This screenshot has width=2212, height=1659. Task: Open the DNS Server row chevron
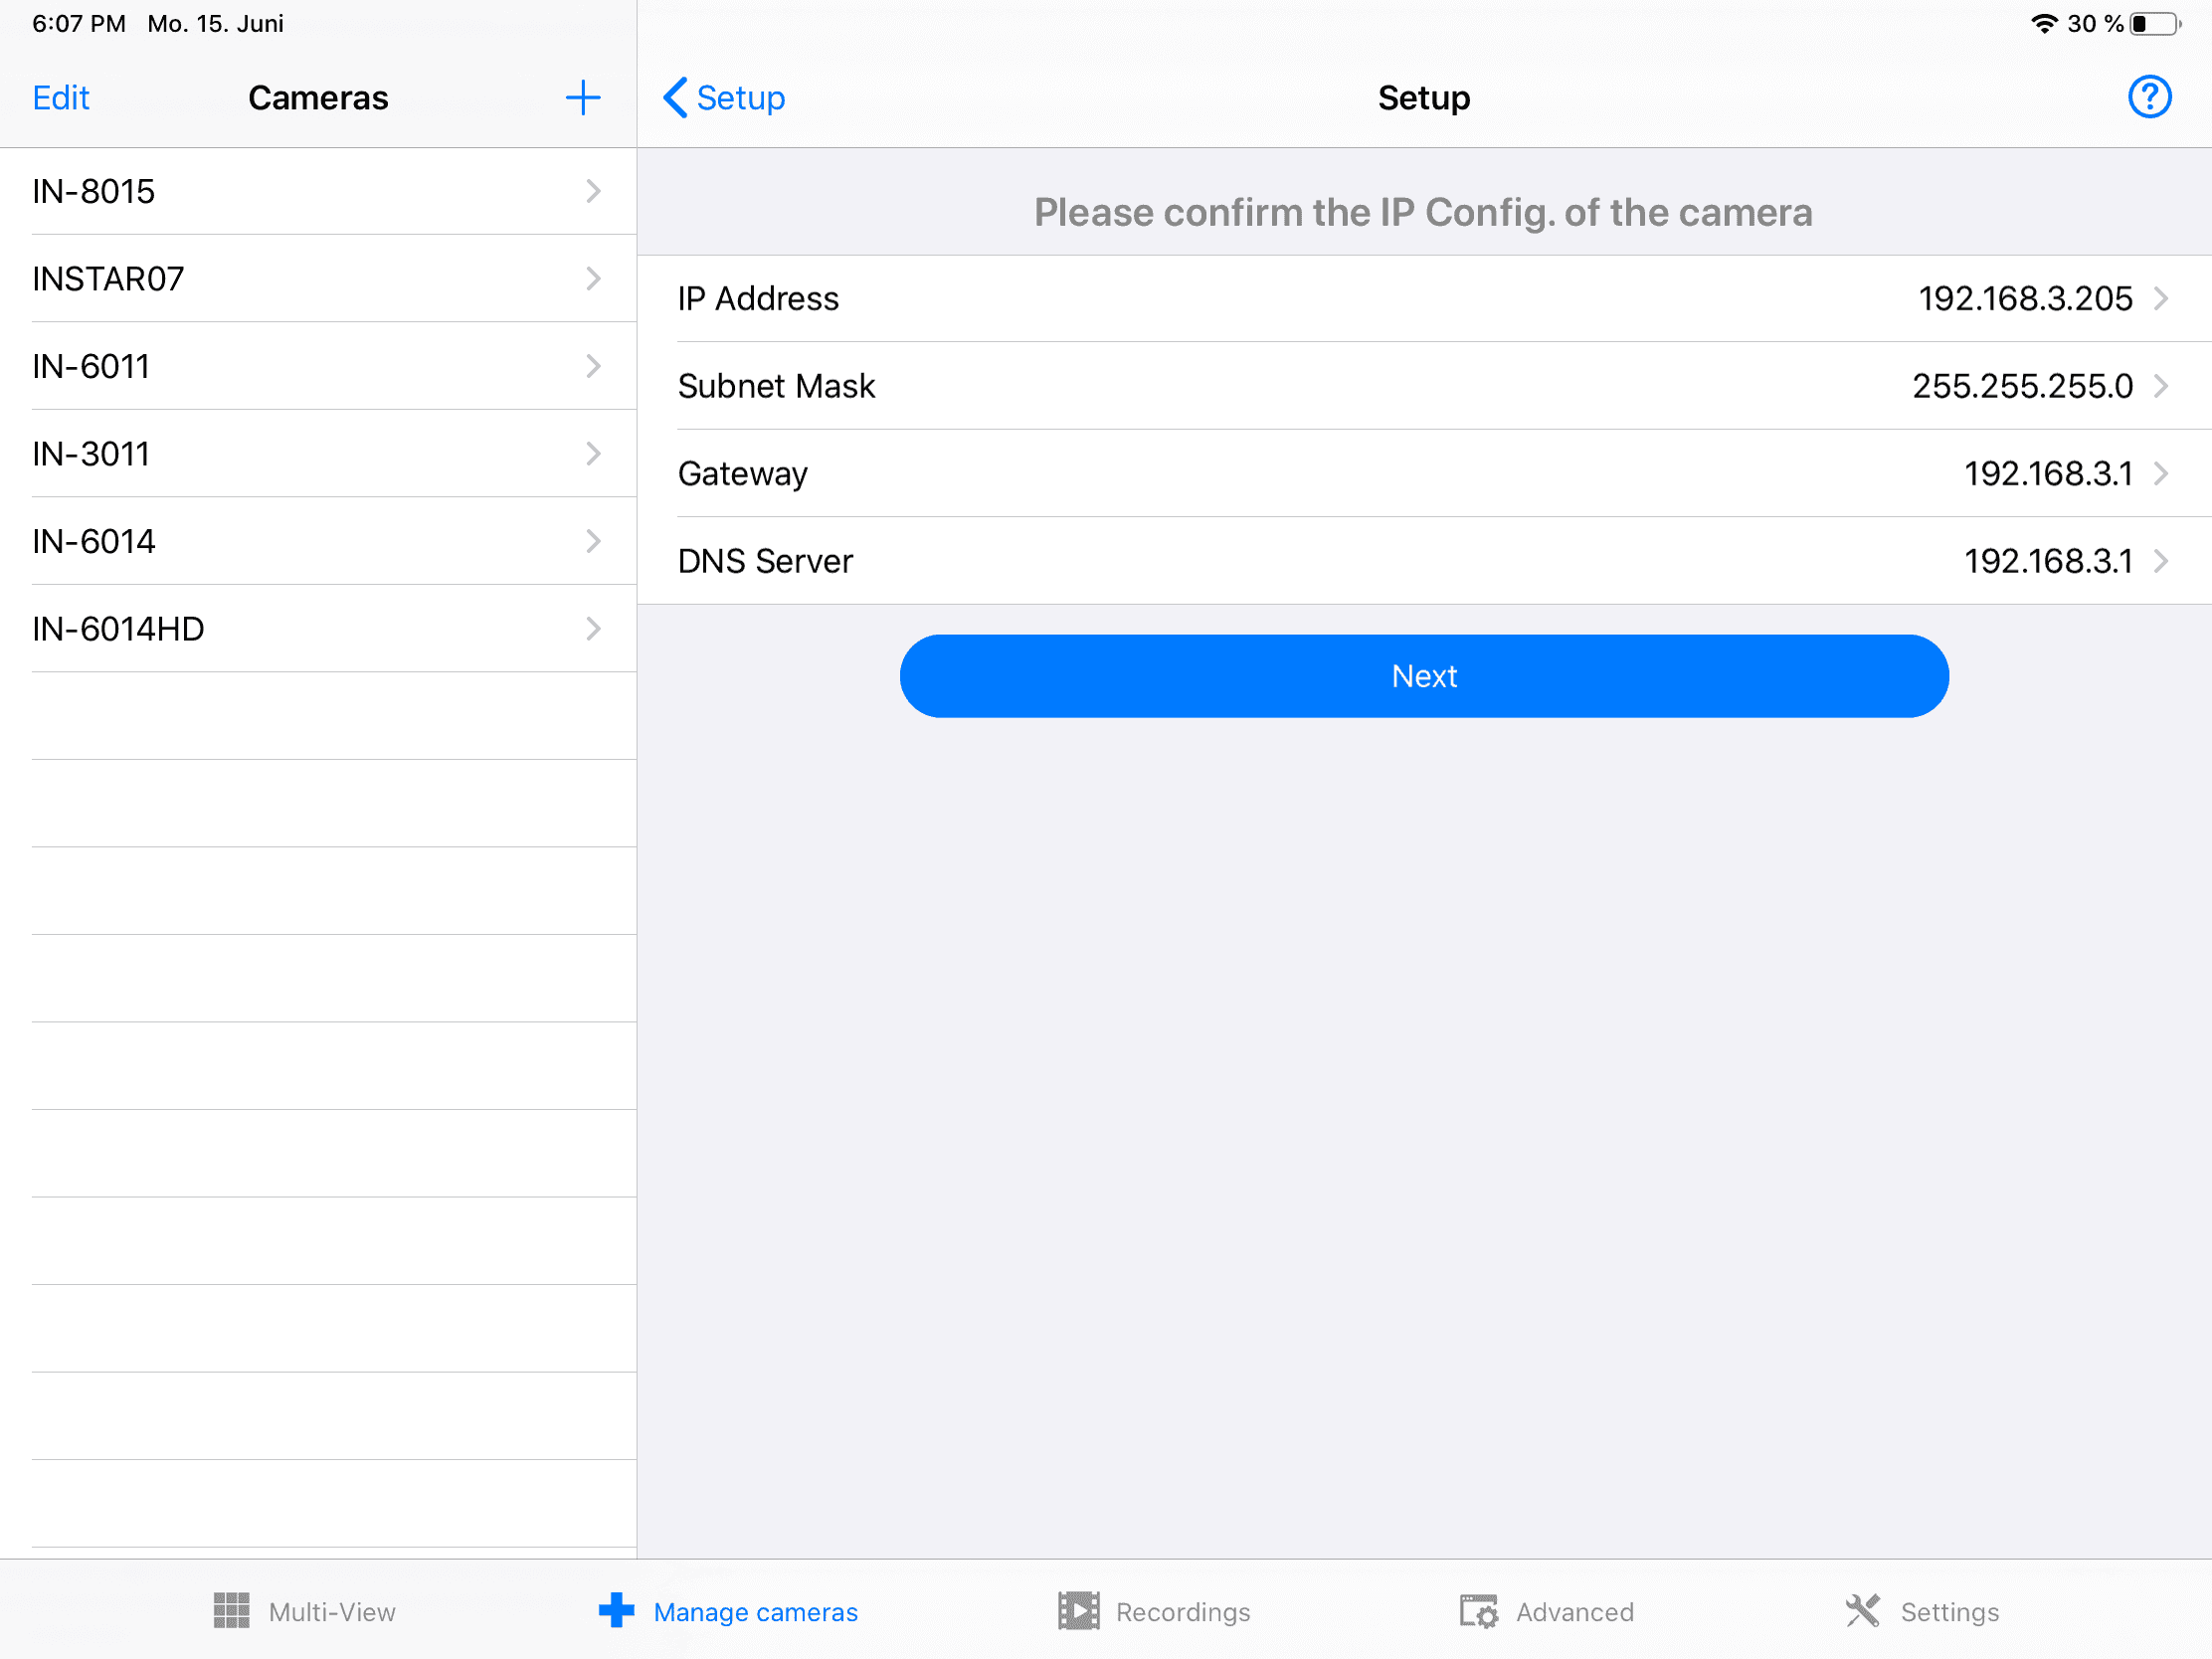click(2160, 561)
